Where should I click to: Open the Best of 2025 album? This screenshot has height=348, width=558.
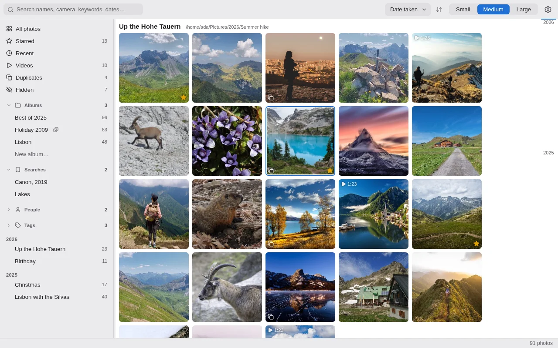[57, 117]
